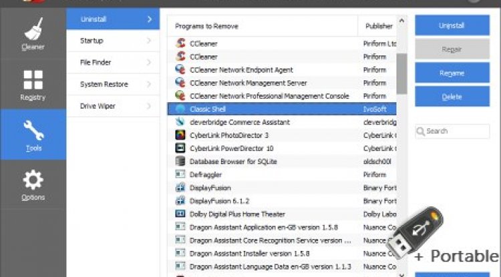Expand the Uninstall chevron arrow
This screenshot has height=277, width=501.
coord(149,19)
